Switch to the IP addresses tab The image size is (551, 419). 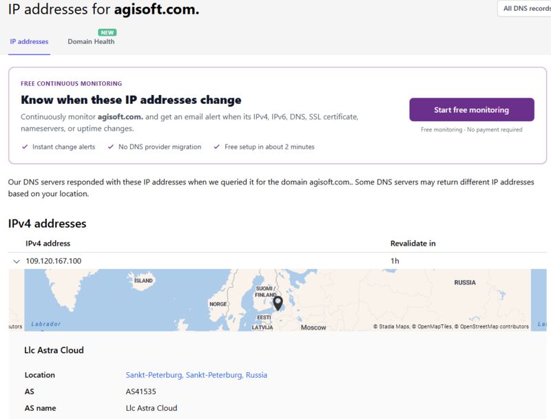pyautogui.click(x=29, y=41)
